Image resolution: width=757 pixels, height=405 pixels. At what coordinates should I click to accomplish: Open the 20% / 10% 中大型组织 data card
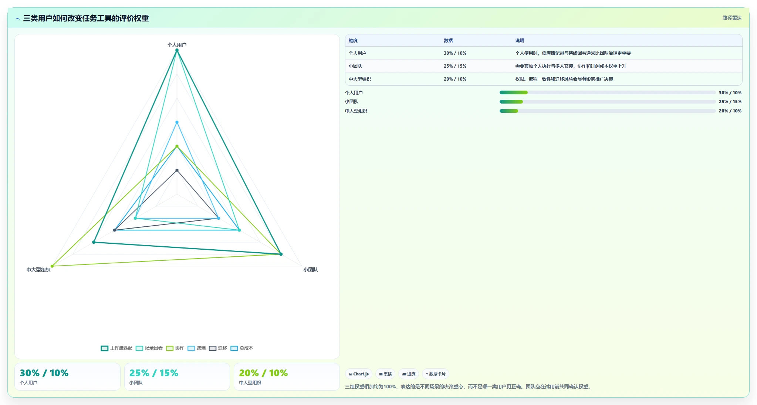click(287, 377)
